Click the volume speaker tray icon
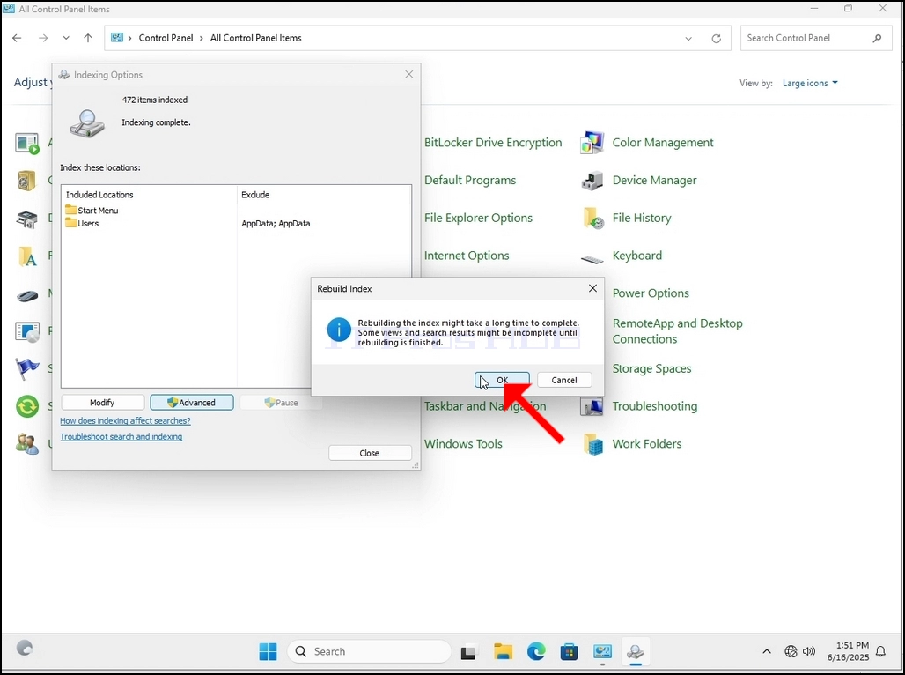 (x=809, y=651)
